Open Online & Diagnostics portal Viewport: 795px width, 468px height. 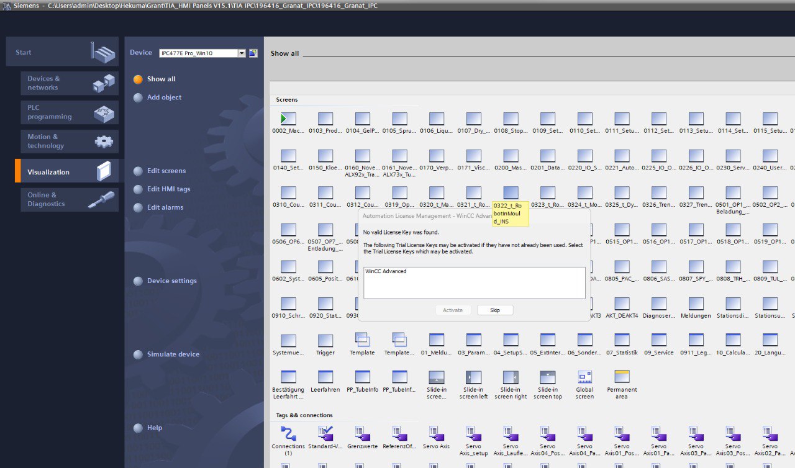tap(70, 200)
